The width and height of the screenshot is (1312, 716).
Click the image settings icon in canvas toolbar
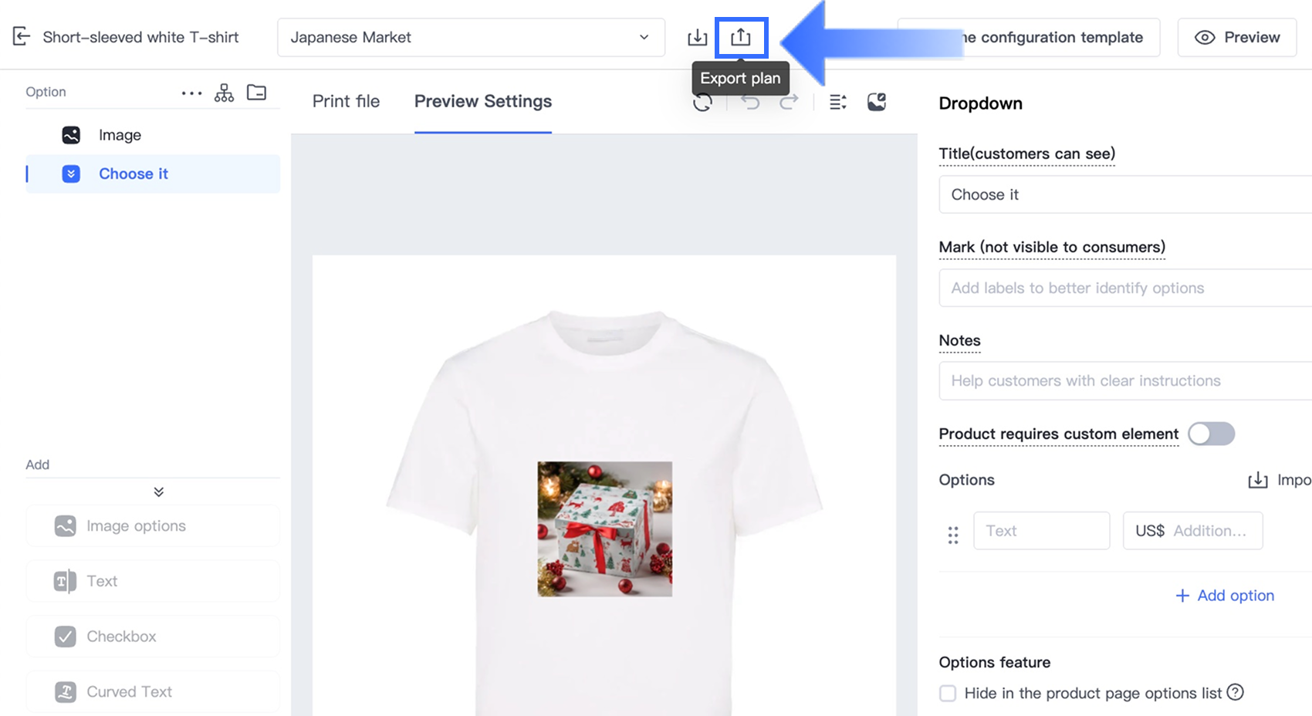pyautogui.click(x=877, y=102)
